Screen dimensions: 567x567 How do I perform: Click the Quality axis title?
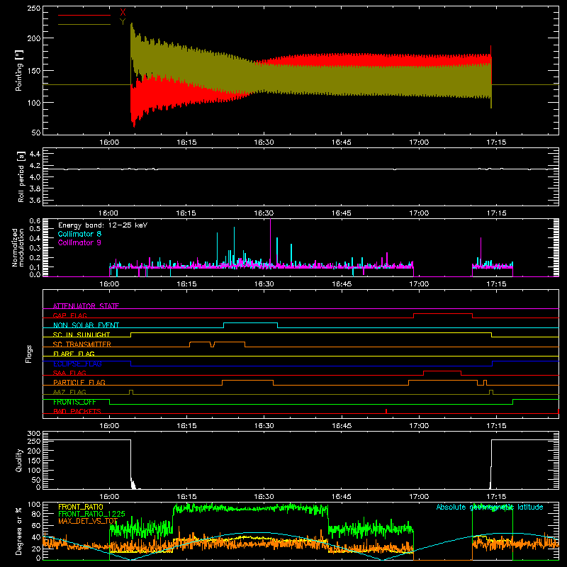[x=19, y=460]
